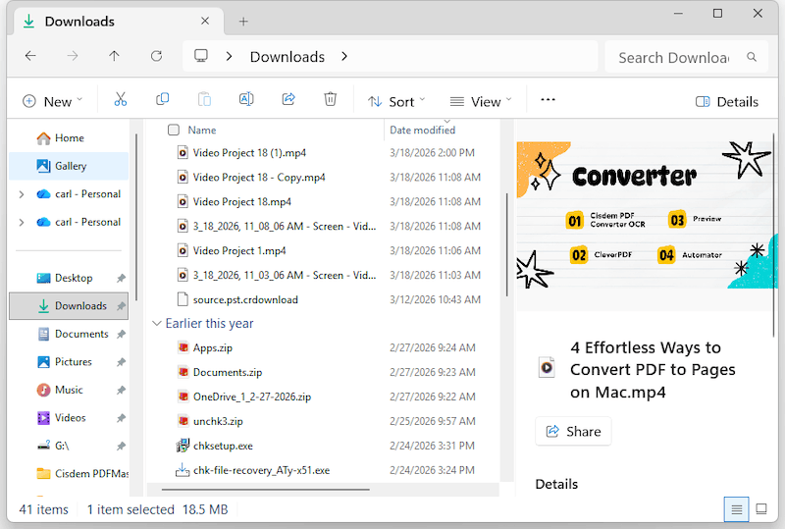Toggle the Details pane button
785x529 pixels.
point(727,102)
